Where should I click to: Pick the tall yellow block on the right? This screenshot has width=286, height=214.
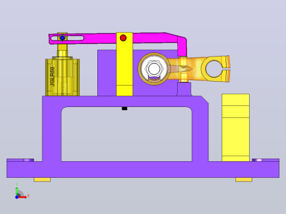pos(235,128)
